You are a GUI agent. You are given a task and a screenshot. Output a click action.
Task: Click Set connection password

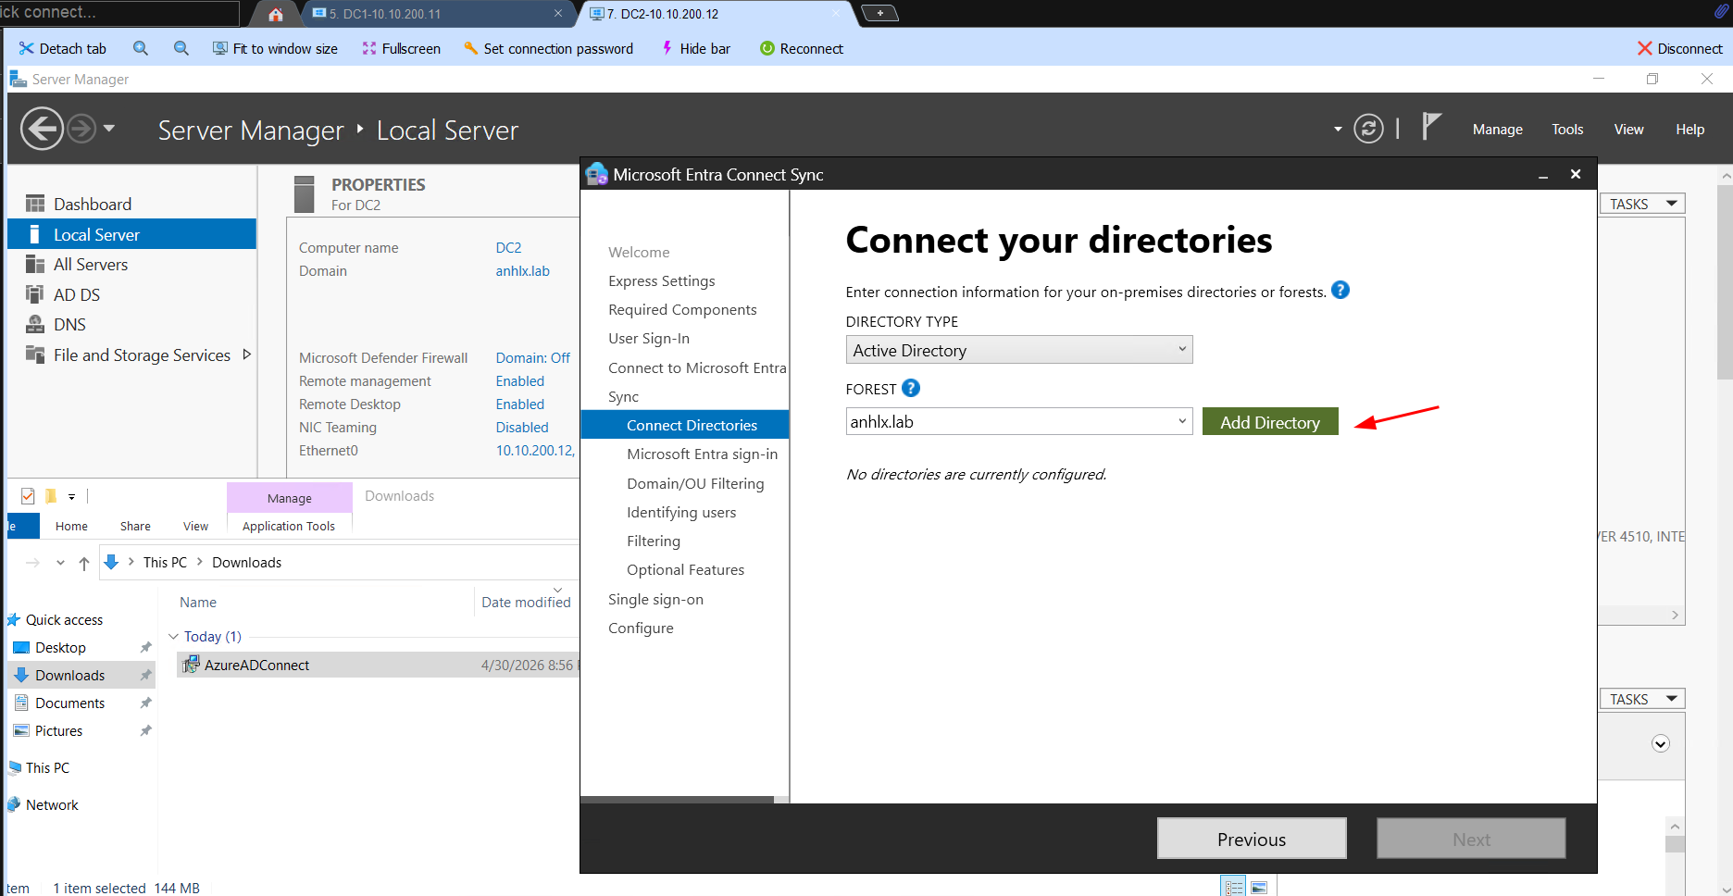click(548, 48)
